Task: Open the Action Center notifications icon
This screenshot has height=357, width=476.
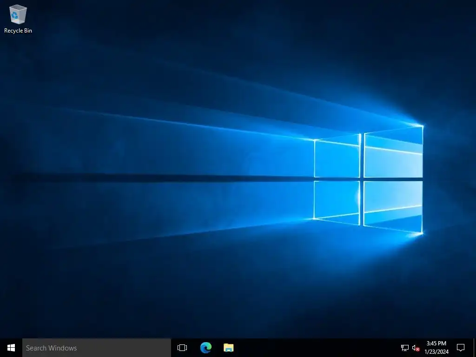Action: pos(461,348)
